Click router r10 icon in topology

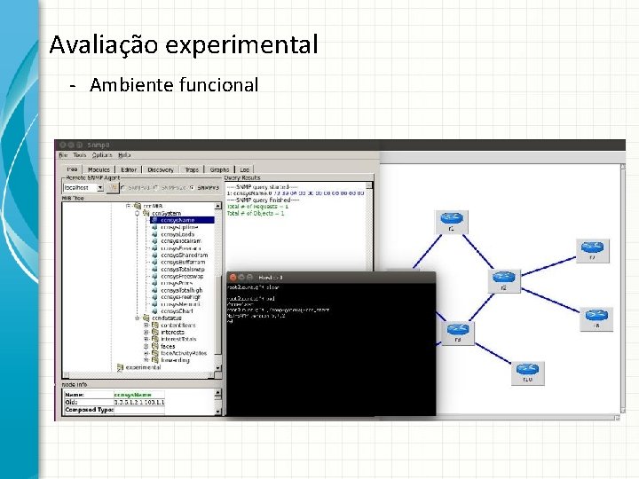pos(528,373)
